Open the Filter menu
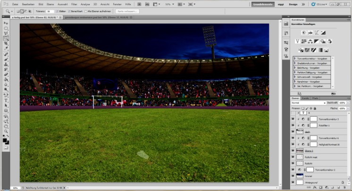Image resolution: width=352 pixels, height=191 pixels. tap(74, 4)
